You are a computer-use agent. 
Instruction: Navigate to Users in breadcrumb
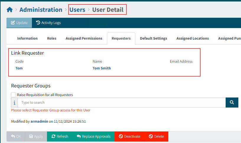[x=77, y=10]
